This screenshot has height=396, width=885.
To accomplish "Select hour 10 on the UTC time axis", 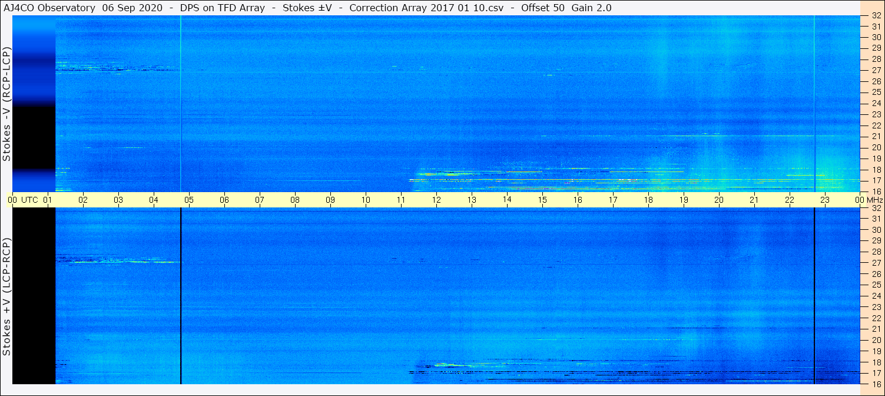I will tap(366, 200).
